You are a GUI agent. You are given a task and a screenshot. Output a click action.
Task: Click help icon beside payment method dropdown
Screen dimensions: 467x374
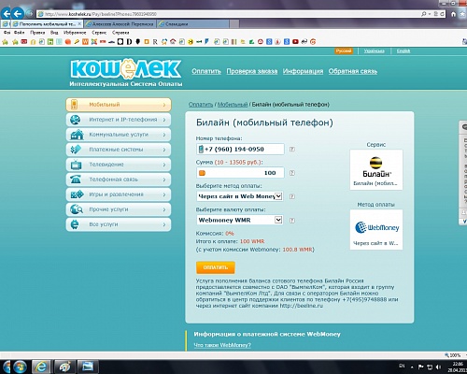[292, 196]
